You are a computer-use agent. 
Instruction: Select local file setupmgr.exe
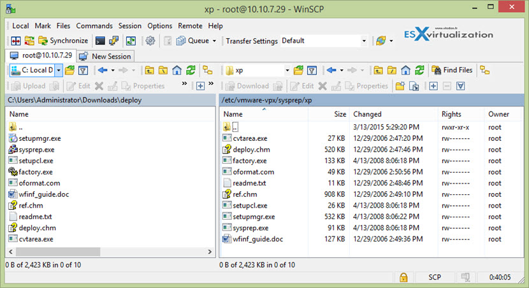[40, 138]
